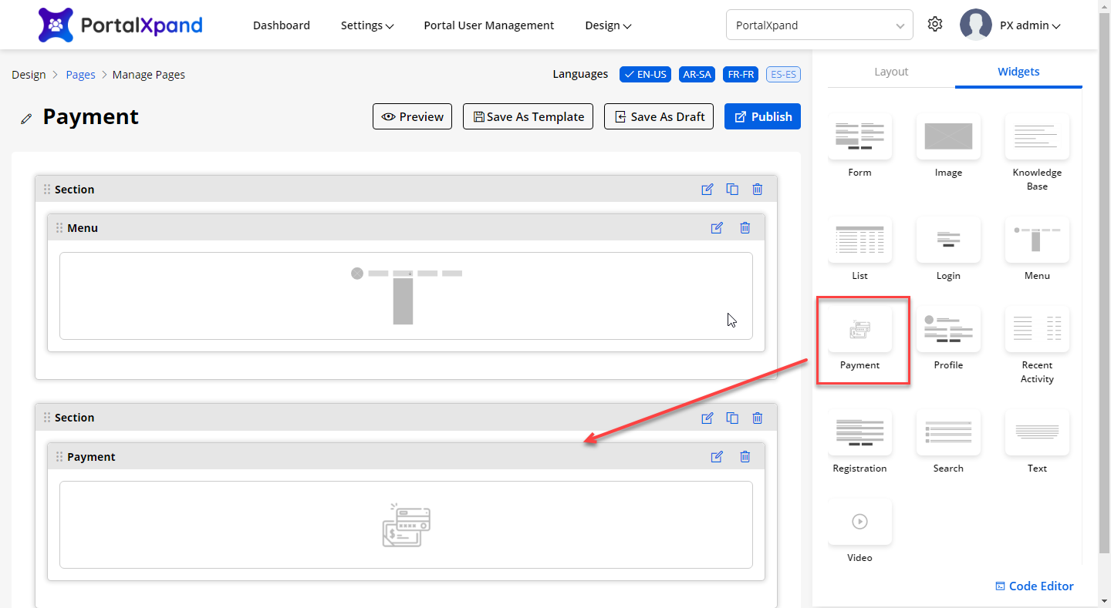Switch to the Layout tab
Screen dimensions: 1111x608
tap(891, 72)
